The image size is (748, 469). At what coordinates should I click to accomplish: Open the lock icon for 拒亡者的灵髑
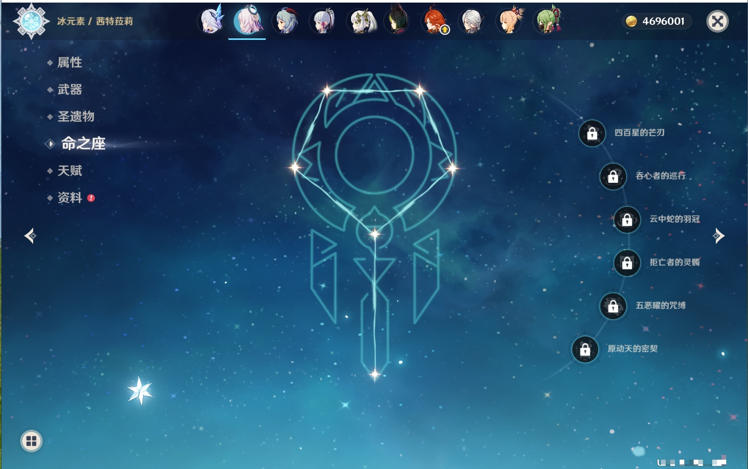(x=627, y=263)
